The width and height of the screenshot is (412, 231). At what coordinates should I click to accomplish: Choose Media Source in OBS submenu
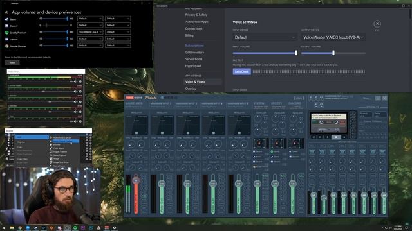(x=59, y=166)
